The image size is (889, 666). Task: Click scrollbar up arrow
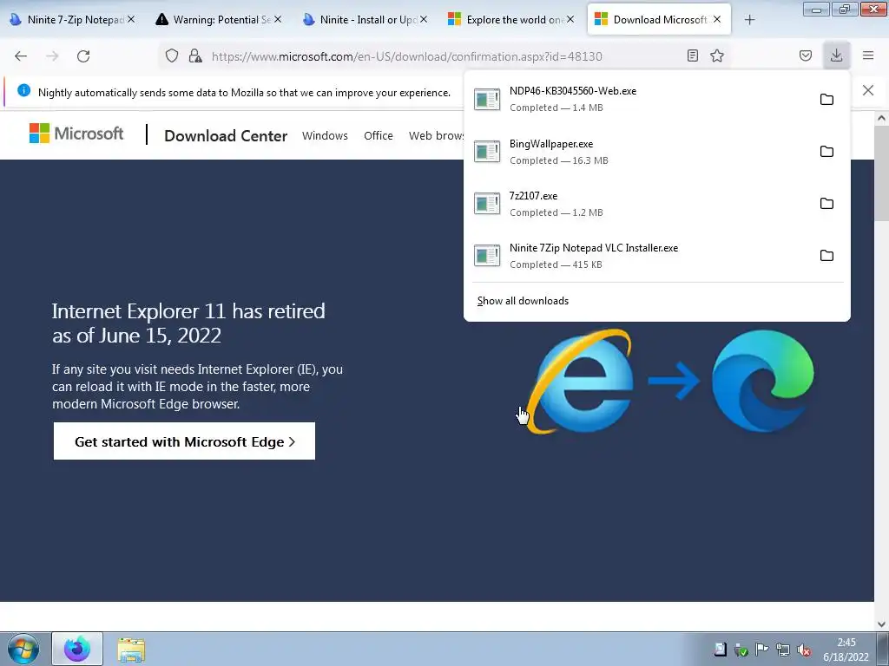[881, 118]
